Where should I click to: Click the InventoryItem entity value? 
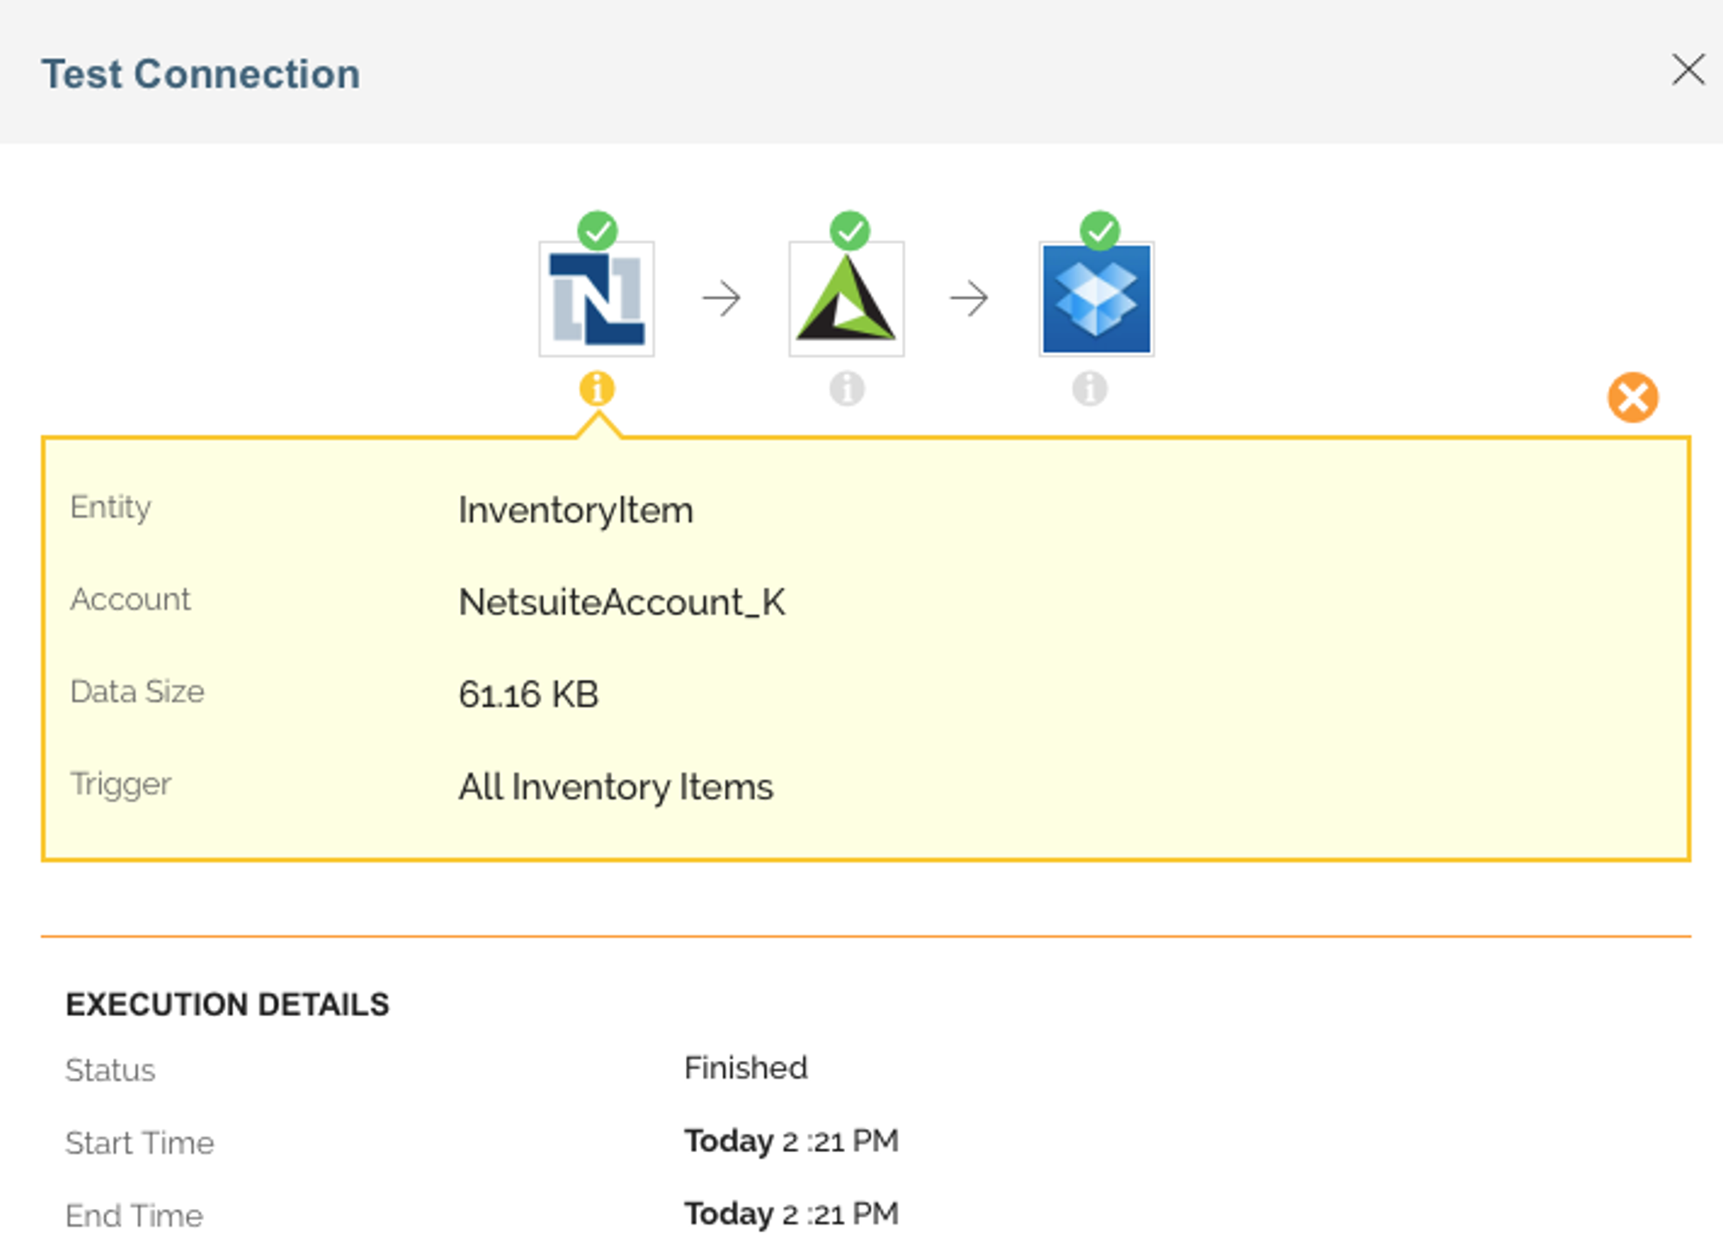pos(575,510)
